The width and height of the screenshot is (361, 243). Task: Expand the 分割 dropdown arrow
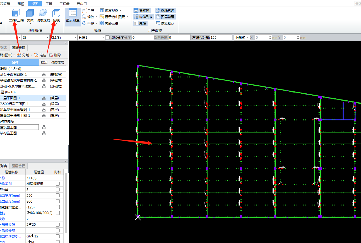[31, 55]
